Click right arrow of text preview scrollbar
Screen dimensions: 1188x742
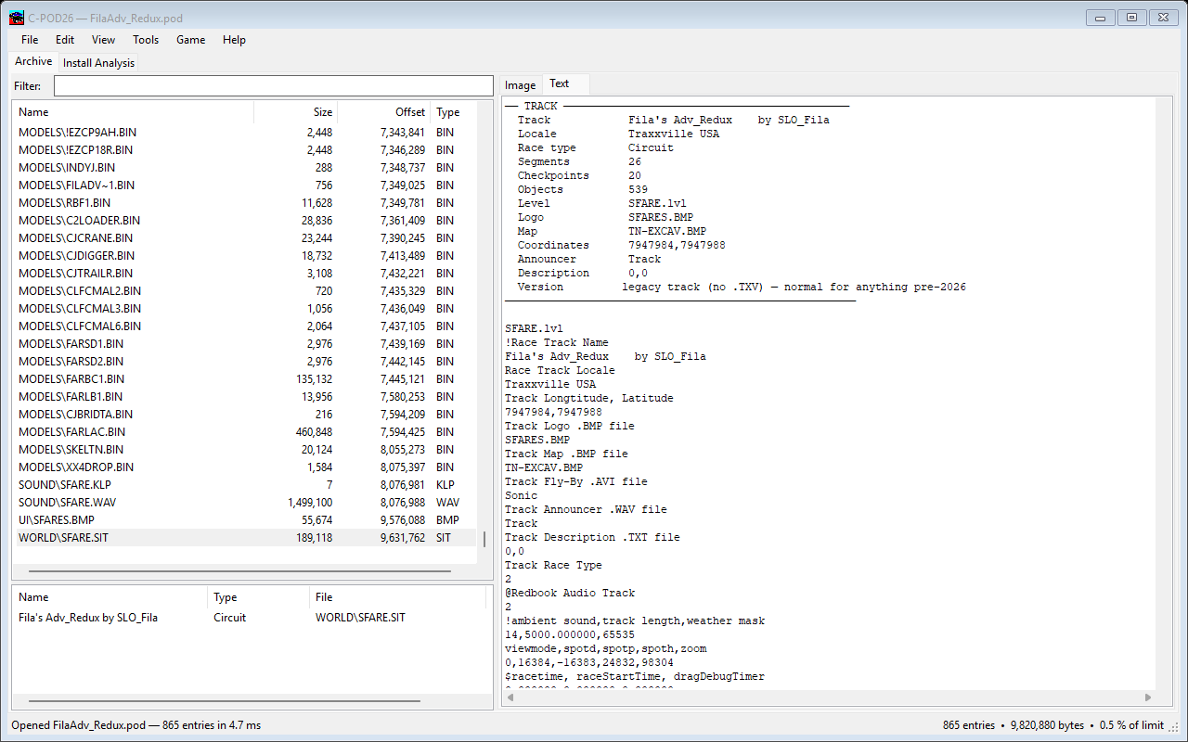point(1149,697)
